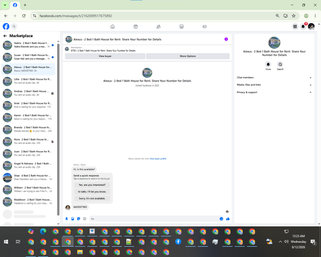
Task: Open Shae 4 Bed 2 Bath conversation
Action: [28, 177]
